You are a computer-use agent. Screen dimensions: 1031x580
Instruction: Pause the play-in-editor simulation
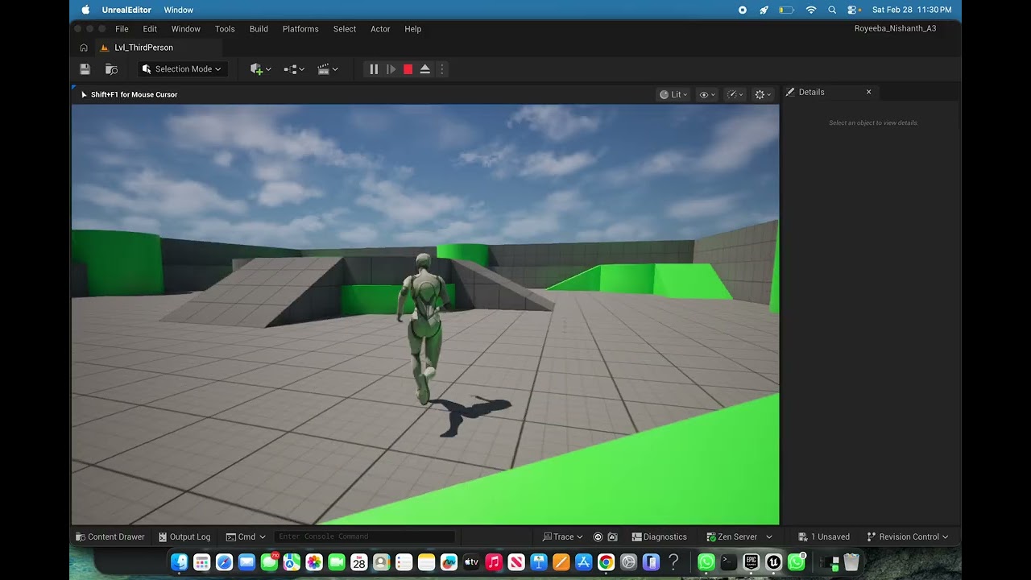pos(374,69)
